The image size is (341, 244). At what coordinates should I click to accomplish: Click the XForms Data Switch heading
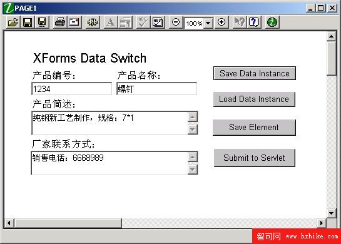(89, 58)
